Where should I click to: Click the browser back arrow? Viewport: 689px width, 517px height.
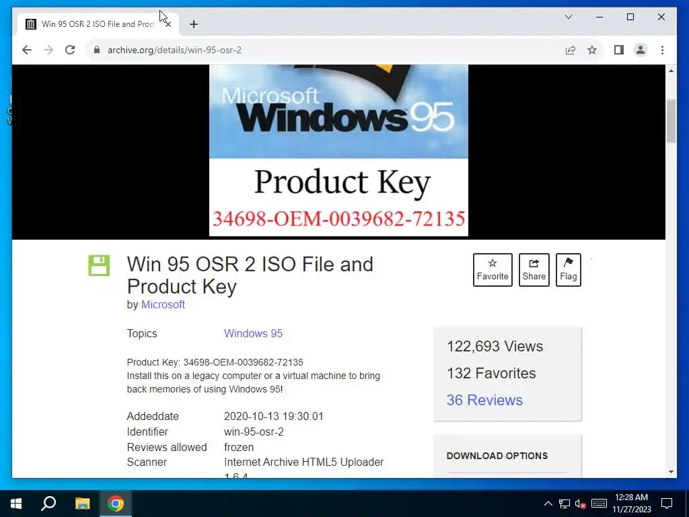click(27, 50)
